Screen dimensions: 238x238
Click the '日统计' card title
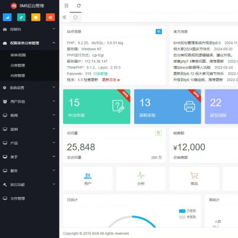tap(72, 200)
